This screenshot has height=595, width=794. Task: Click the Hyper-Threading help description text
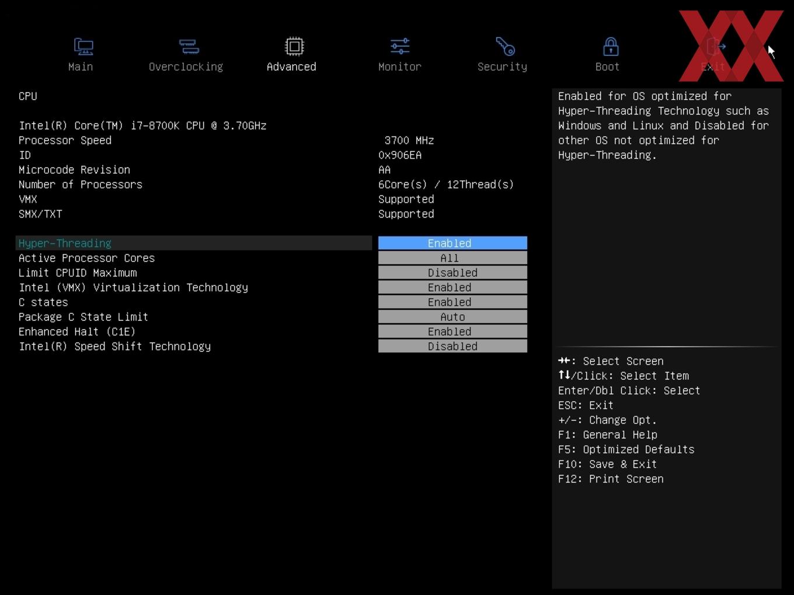[x=663, y=125]
